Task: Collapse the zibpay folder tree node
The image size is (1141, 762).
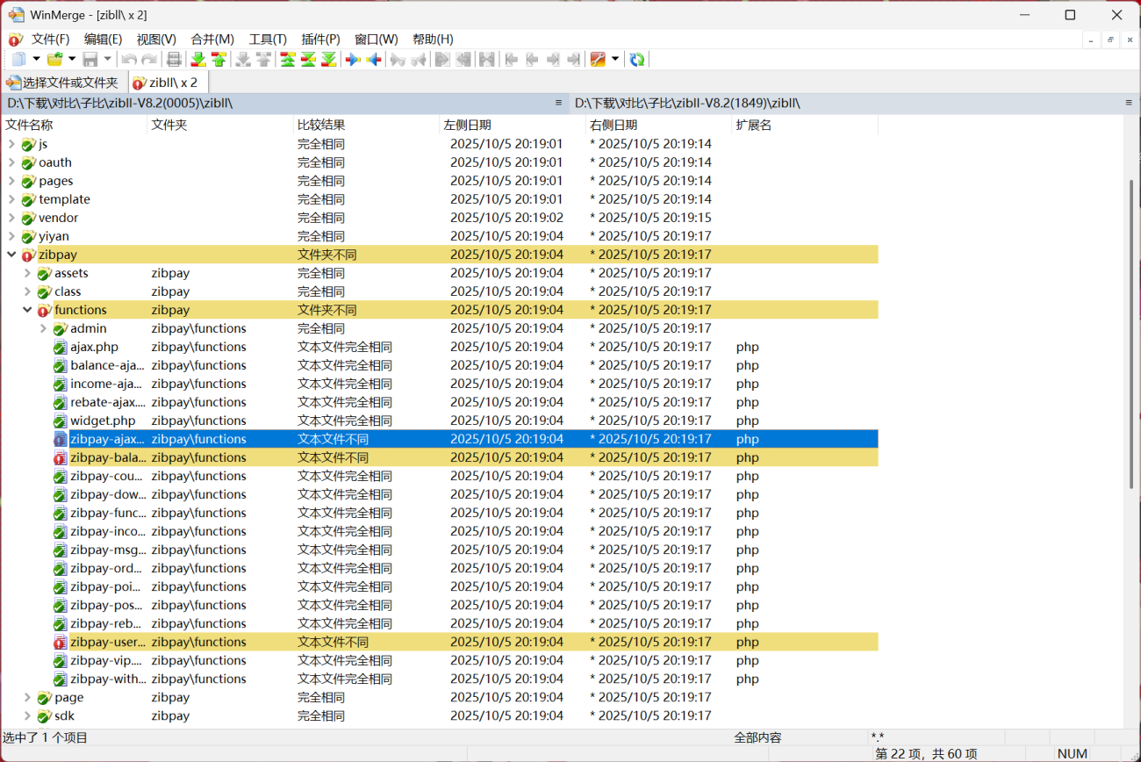Action: 11,255
